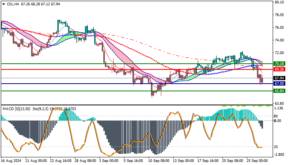Screen dimensions: 288x165
Task: Click the OIL,H4 symbol title text
Action: [13, 4]
